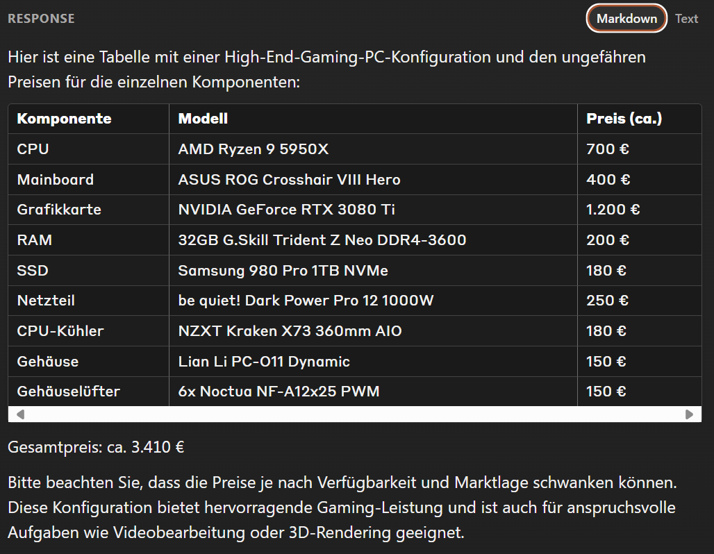Click the SSD row's 180 € price
This screenshot has width=714, height=554.
click(639, 270)
